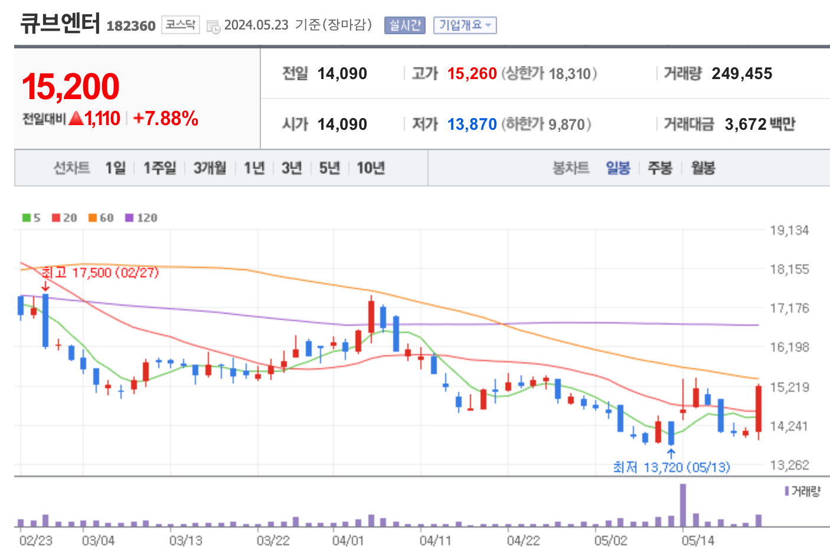The height and width of the screenshot is (560, 830).
Task: Click the orange 60-day moving average swatch
Action: click(93, 218)
